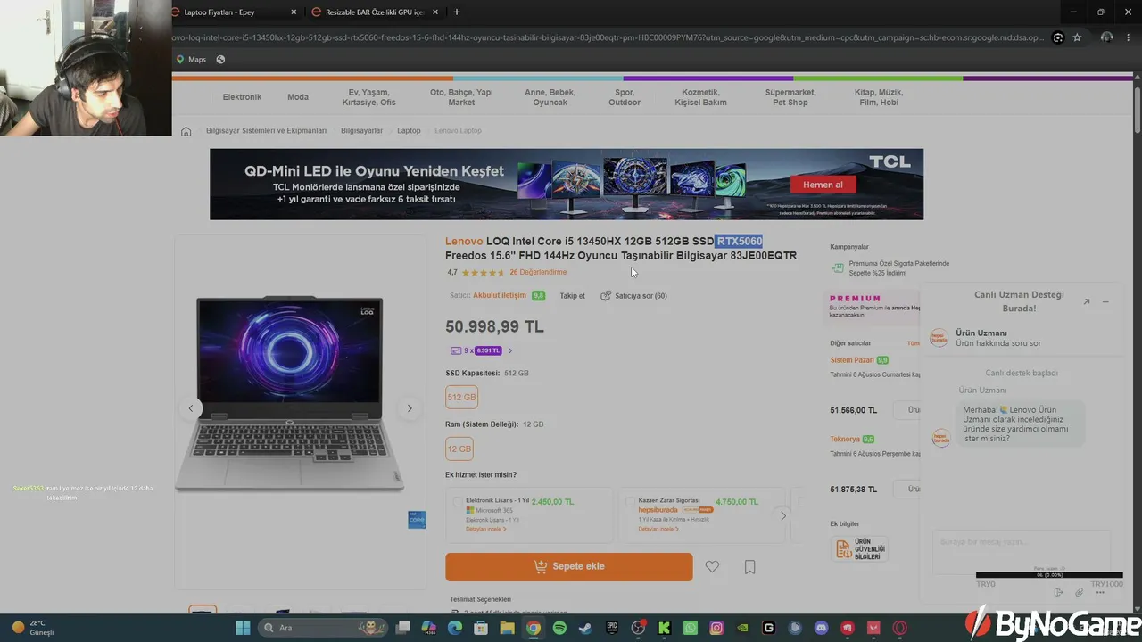Open WhatsApp from the taskbar
This screenshot has height=642, width=1142.
tap(691, 628)
